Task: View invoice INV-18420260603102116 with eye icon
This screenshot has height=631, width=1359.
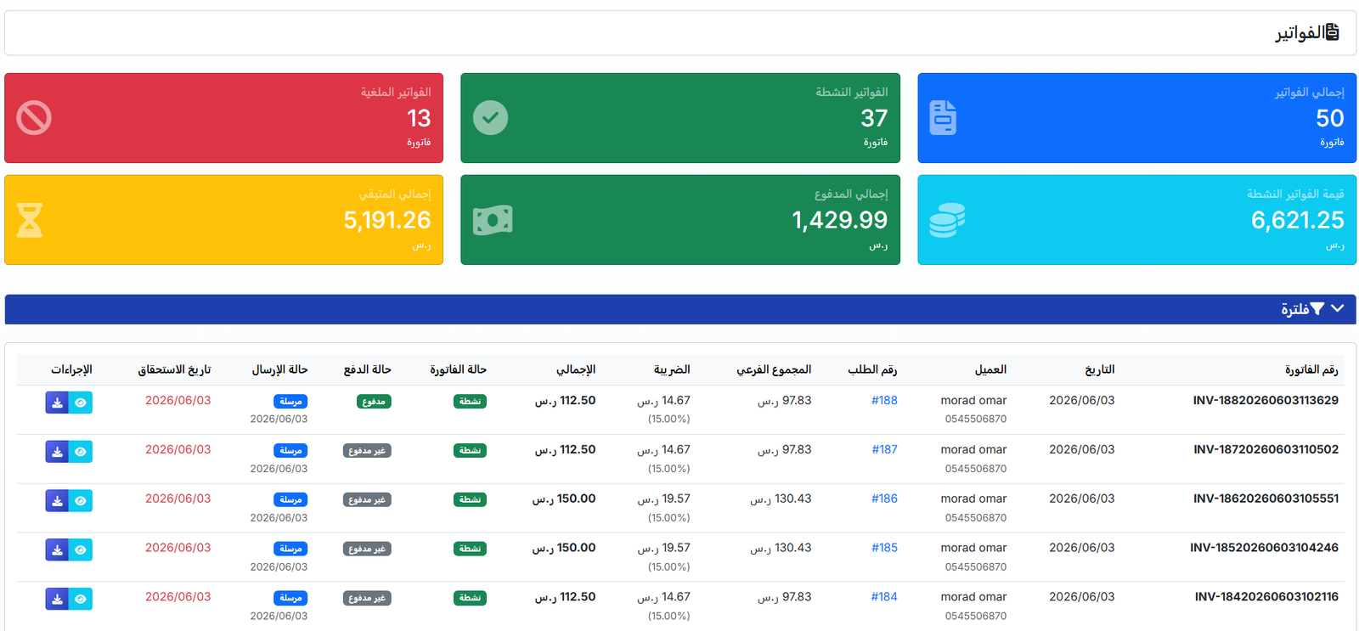Action: [81, 600]
